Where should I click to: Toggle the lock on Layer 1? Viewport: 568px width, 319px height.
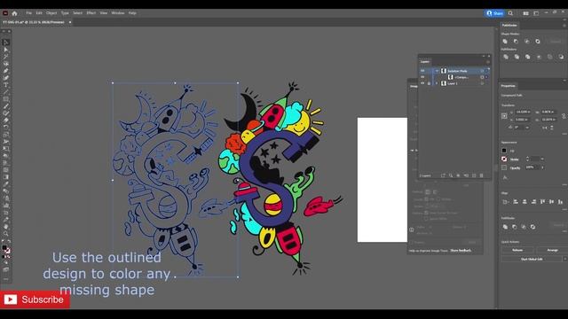click(x=429, y=83)
